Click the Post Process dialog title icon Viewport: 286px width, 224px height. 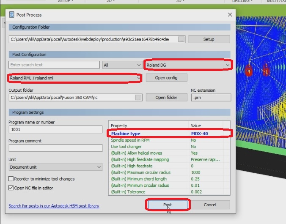coord(11,15)
